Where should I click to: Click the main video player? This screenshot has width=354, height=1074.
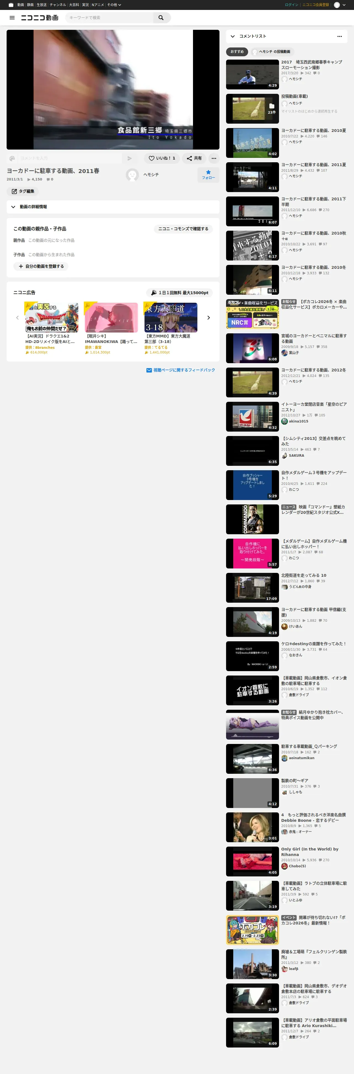[x=113, y=90]
